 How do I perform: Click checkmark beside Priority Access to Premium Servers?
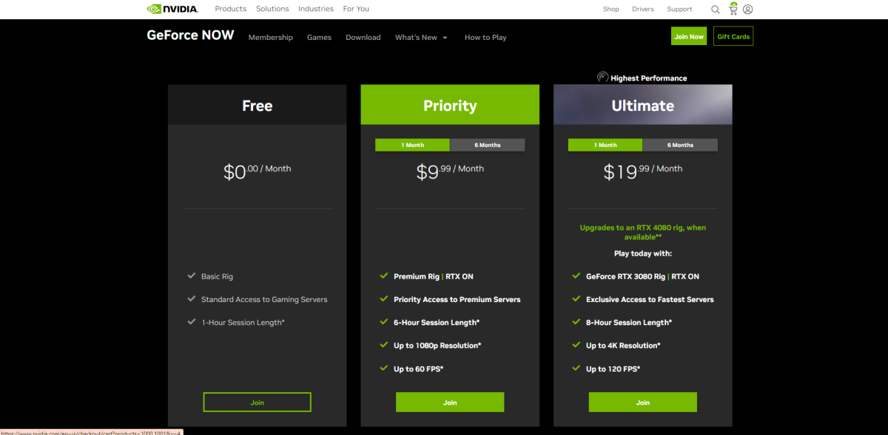(383, 298)
